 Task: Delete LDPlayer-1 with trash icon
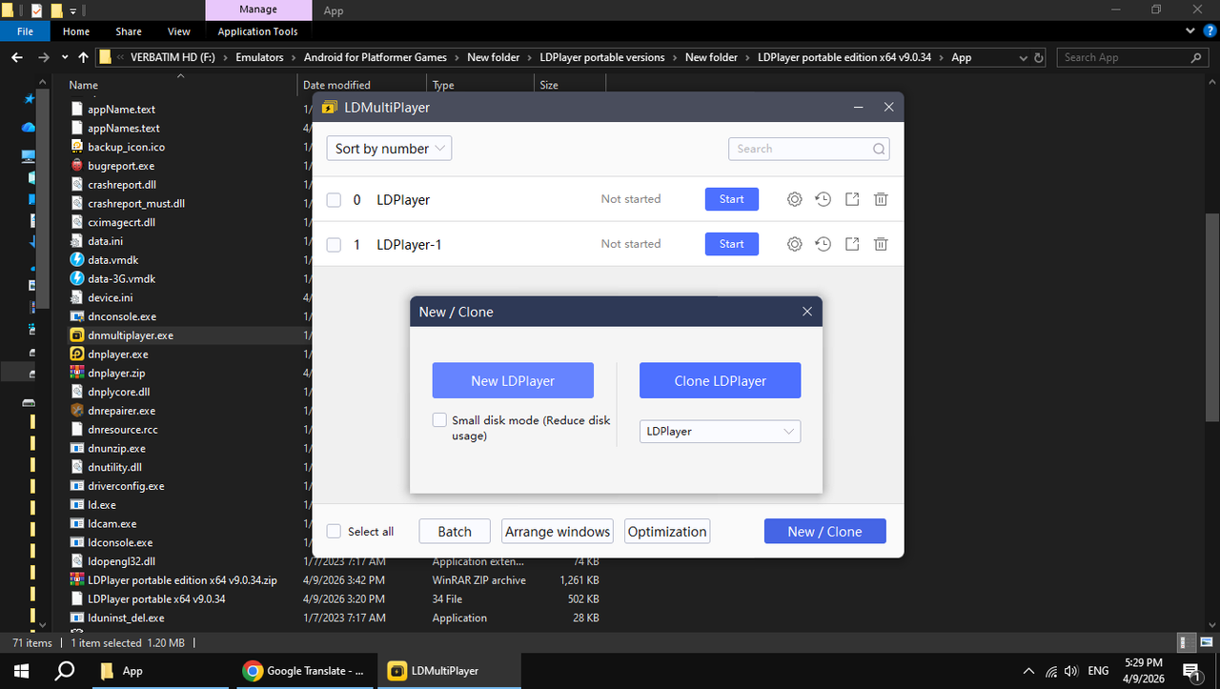882,244
